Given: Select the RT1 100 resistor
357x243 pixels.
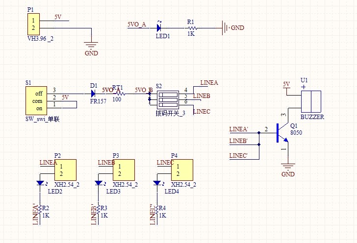Looking at the screenshot, I should pyautogui.click(x=120, y=94).
